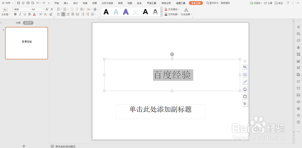Justify the text alignment
The image size is (302, 148).
[73, 14]
